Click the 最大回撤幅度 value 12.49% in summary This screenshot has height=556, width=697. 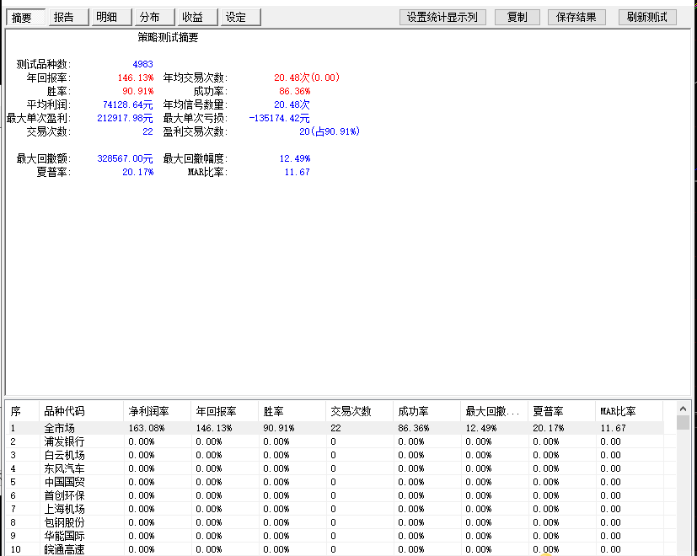295,158
